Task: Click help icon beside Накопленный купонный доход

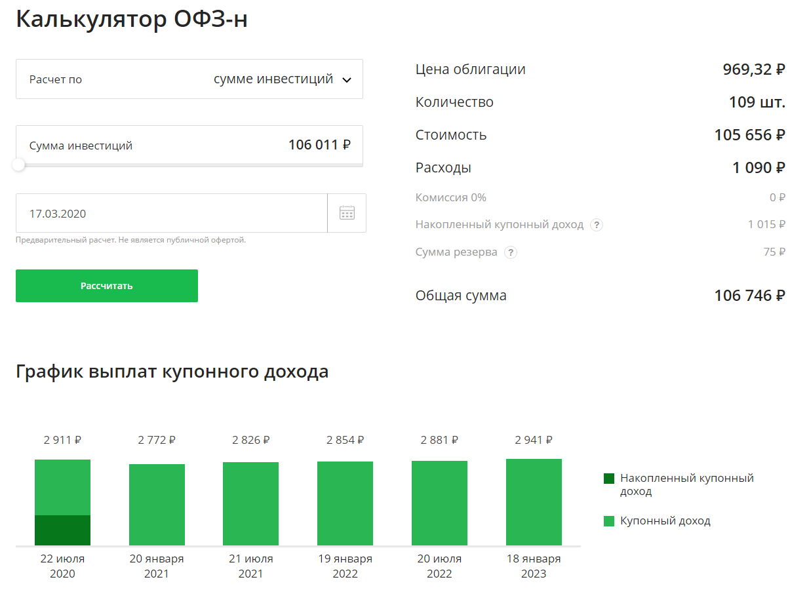Action: (596, 225)
